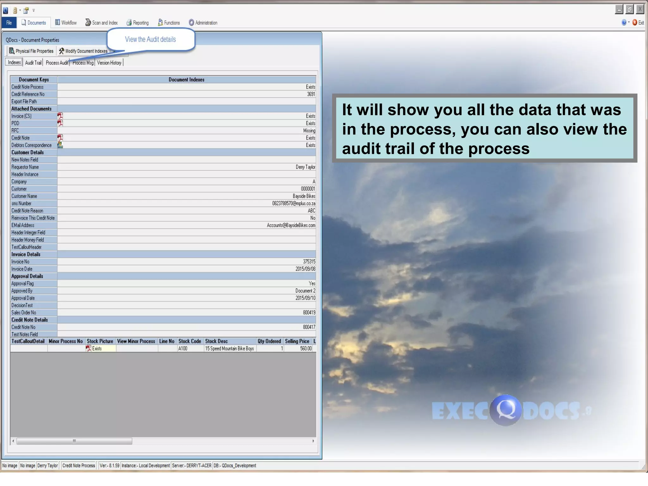
Task: Click the yellow database quick-access icon
Action: click(15, 10)
